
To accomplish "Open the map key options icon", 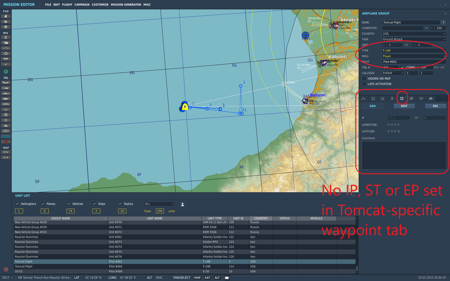I will [x=6, y=152].
